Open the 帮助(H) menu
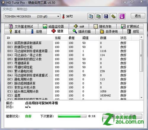 coord(22,9)
